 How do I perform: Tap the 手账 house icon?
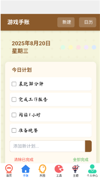point(26,169)
